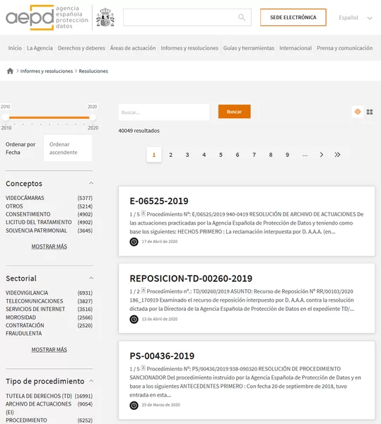Open La Agencia menu

40,48
